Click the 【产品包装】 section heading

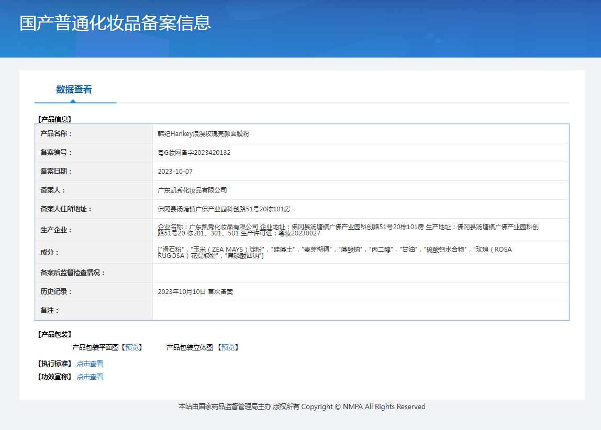[54, 334]
